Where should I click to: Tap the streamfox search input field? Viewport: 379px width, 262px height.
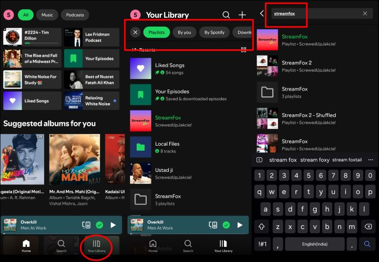[322, 14]
